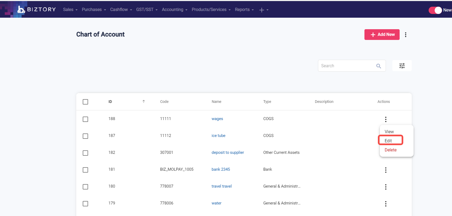Click the Type column header
The width and height of the screenshot is (452, 216).
(267, 102)
